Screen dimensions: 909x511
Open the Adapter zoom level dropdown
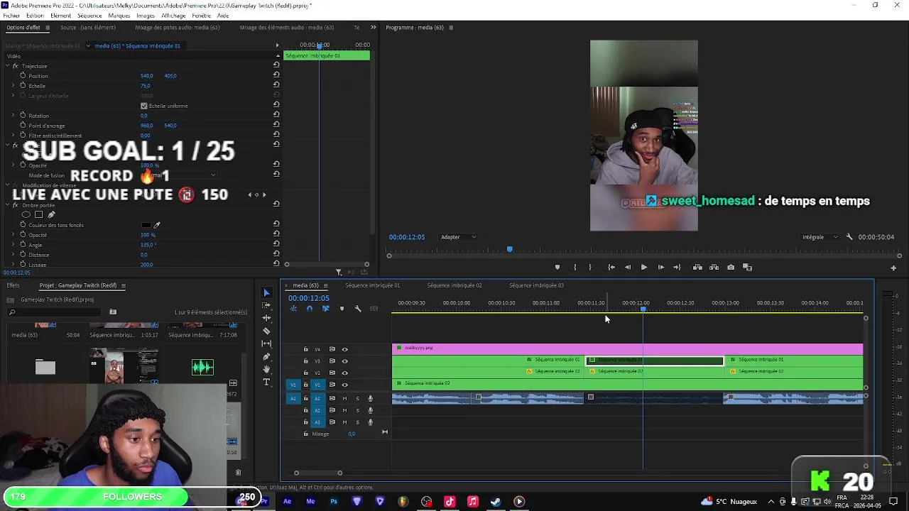[458, 237]
